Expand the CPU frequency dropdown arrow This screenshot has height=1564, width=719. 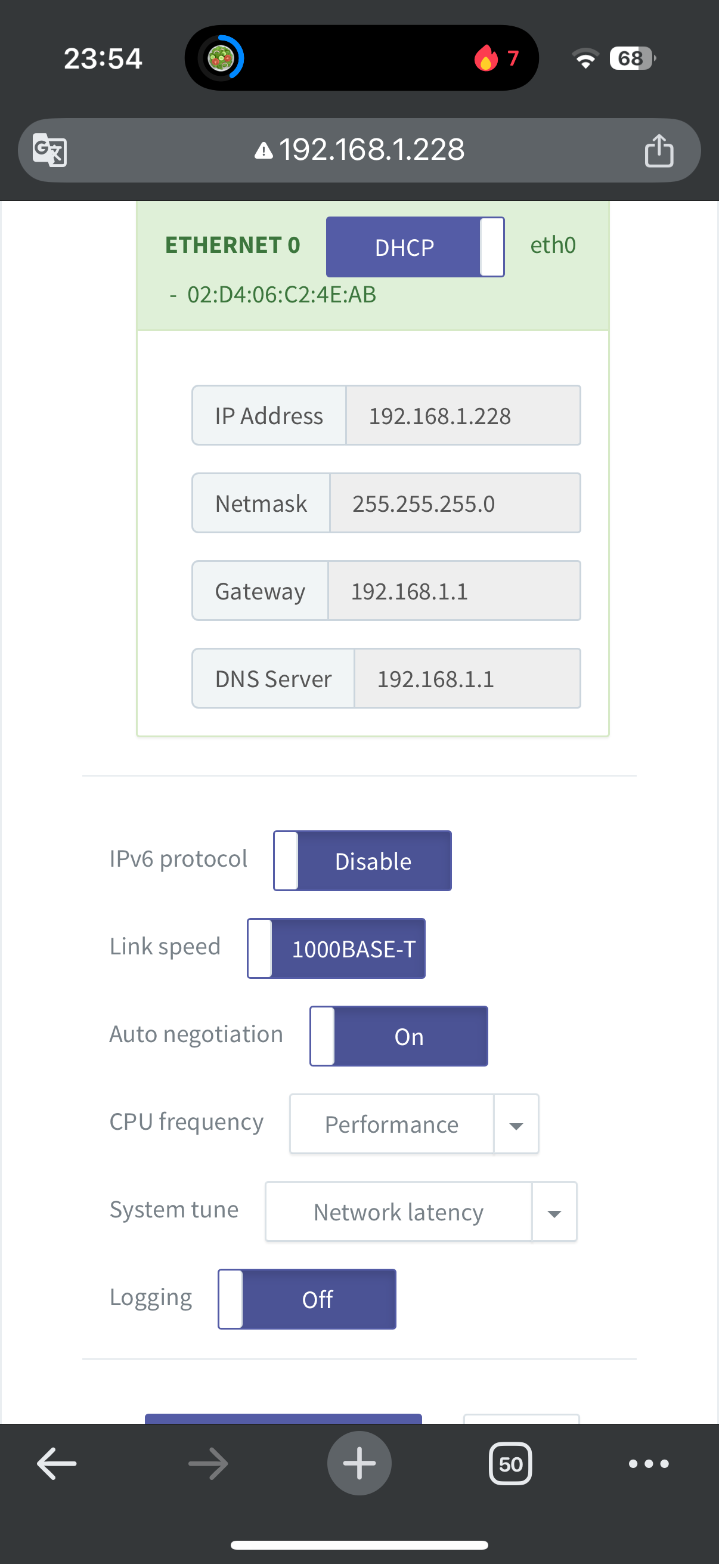516,1124
